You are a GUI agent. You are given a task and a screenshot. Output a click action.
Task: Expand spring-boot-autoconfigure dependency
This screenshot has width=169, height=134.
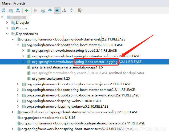(23, 56)
